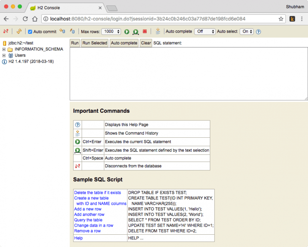308x247 pixels.
Task: Click 'Create a new table' link
Action: (x=91, y=198)
